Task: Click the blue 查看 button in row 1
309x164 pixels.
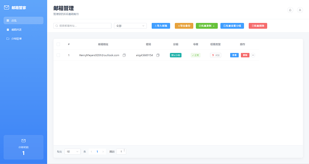Action: pyautogui.click(x=234, y=55)
